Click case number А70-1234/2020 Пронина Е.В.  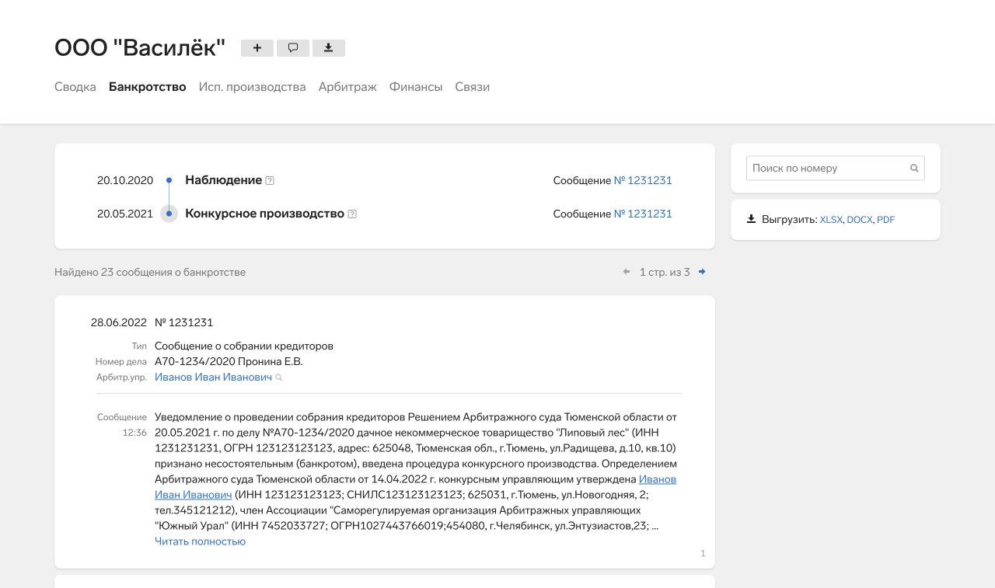click(x=229, y=361)
